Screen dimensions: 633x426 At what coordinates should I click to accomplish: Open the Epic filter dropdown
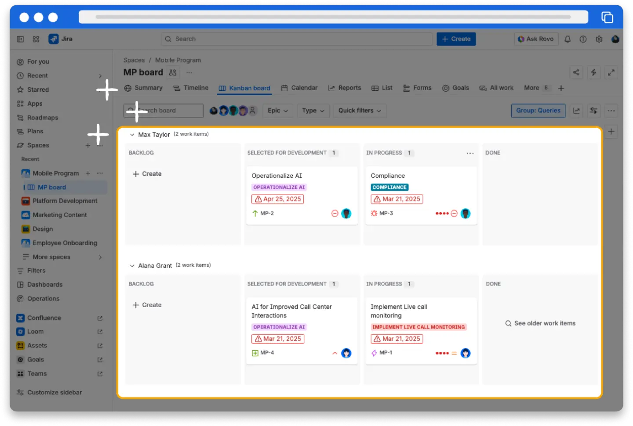point(277,111)
